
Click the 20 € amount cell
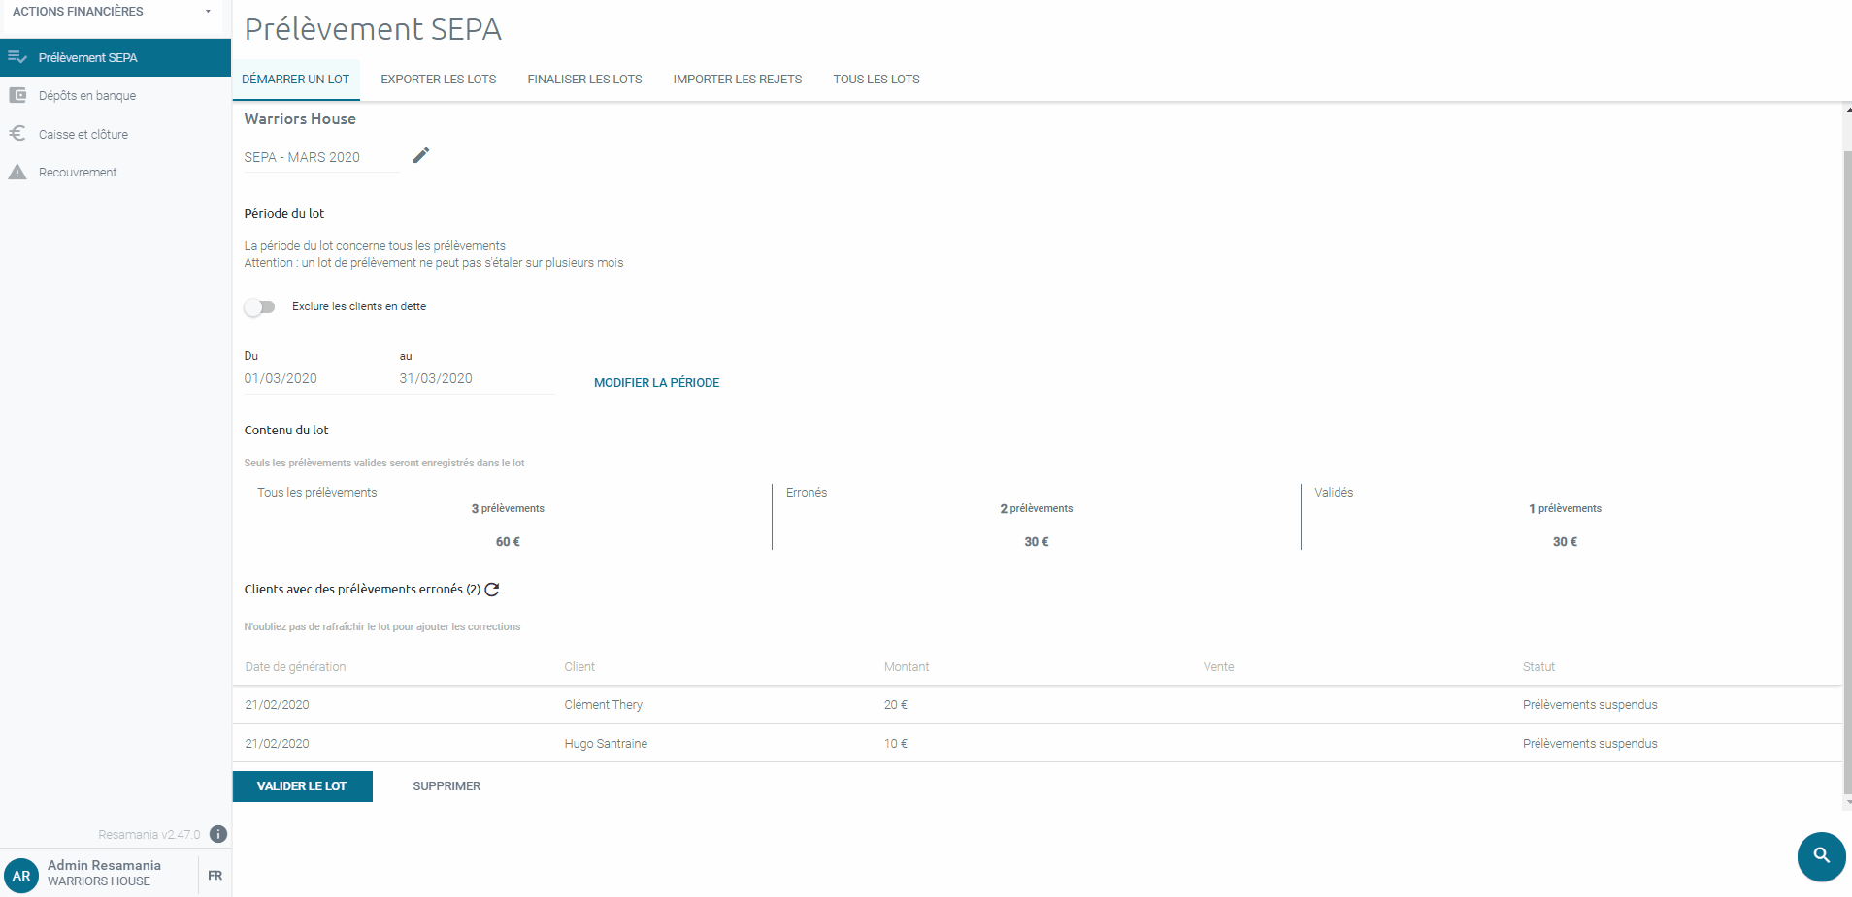895,705
